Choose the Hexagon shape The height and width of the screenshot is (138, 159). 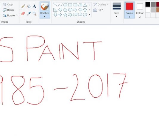pos(70,10)
